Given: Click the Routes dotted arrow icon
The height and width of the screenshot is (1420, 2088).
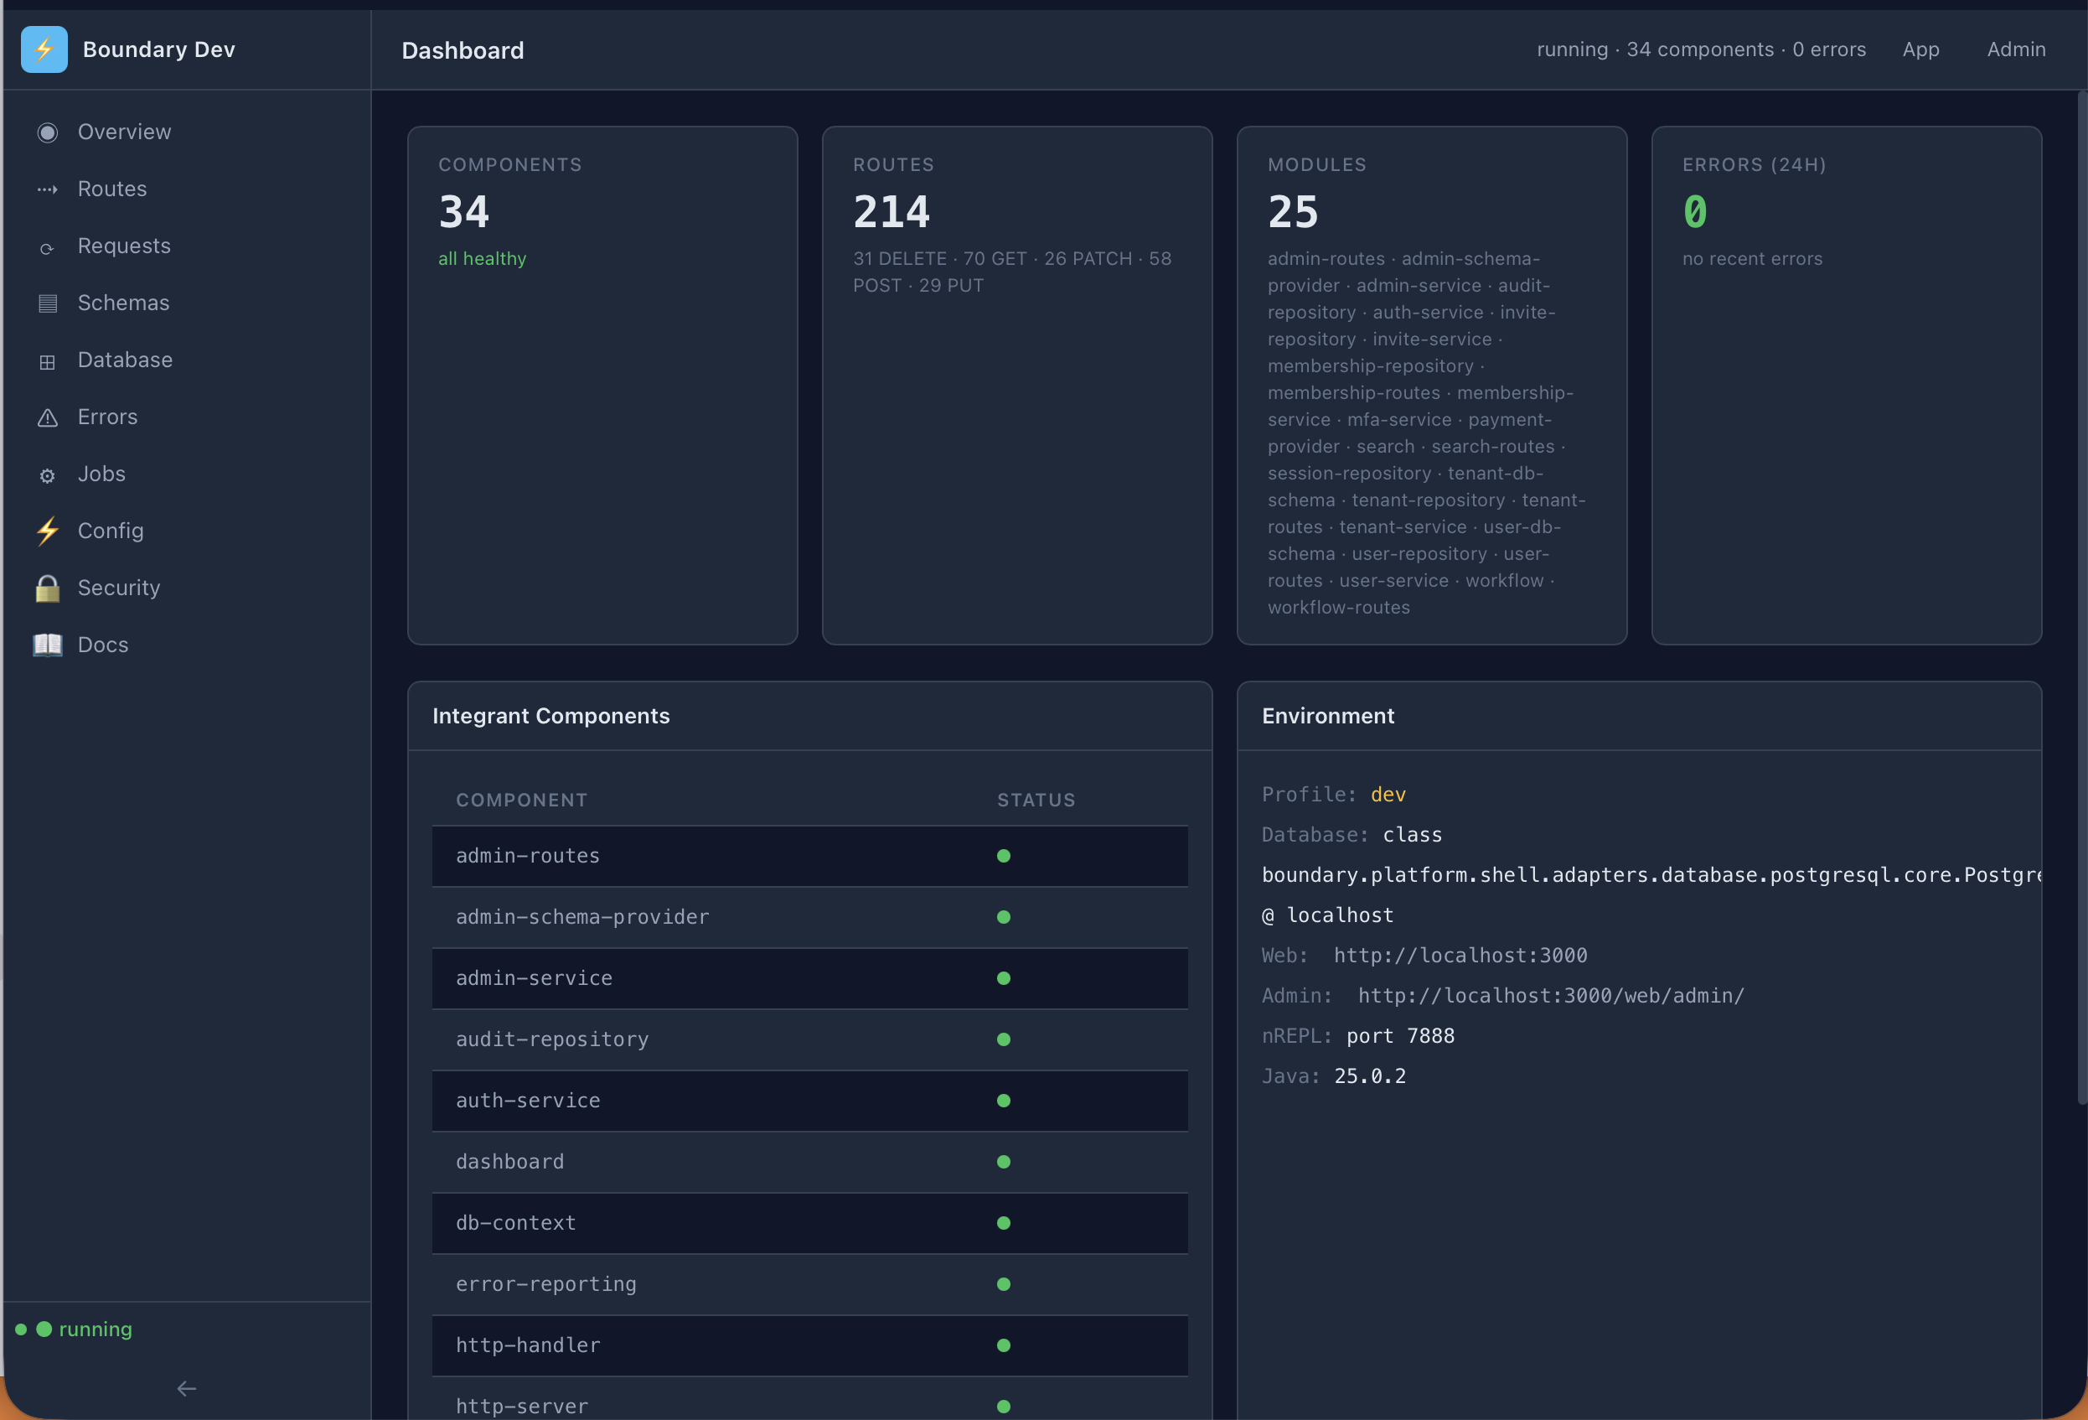Looking at the screenshot, I should point(48,189).
